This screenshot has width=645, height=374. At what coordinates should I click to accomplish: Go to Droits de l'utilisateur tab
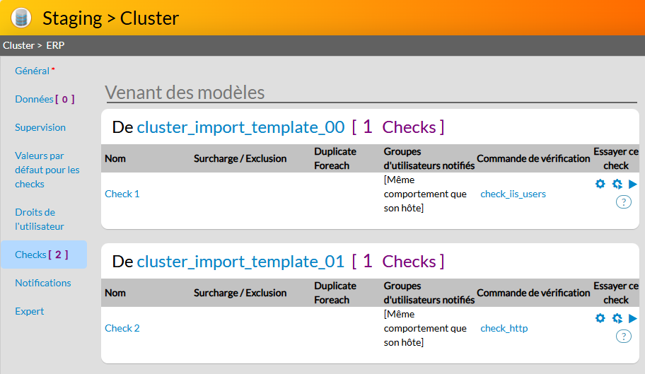[40, 219]
